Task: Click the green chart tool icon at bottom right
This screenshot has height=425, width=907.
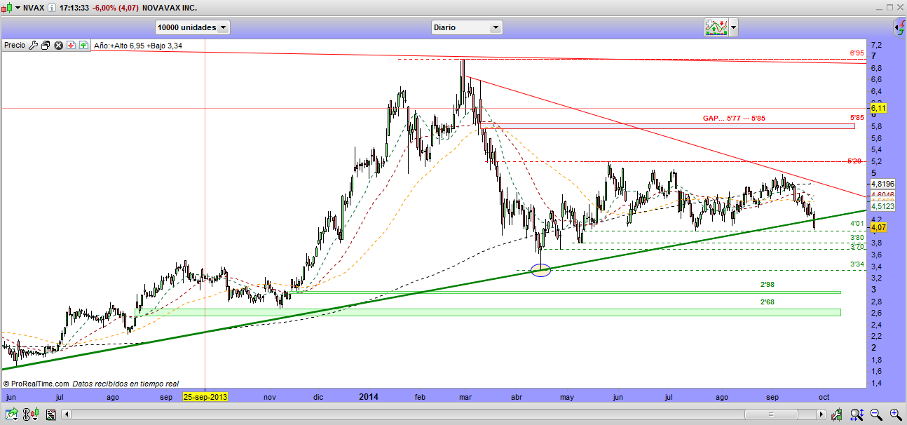Action: tap(837, 414)
